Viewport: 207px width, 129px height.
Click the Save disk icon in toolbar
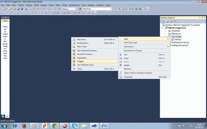(18, 9)
